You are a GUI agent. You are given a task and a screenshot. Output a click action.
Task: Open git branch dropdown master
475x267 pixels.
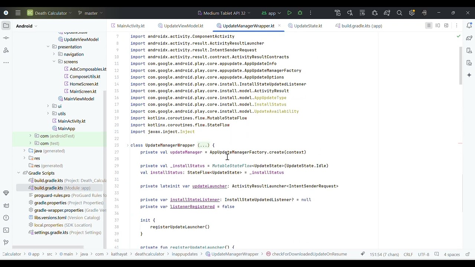[x=90, y=13]
